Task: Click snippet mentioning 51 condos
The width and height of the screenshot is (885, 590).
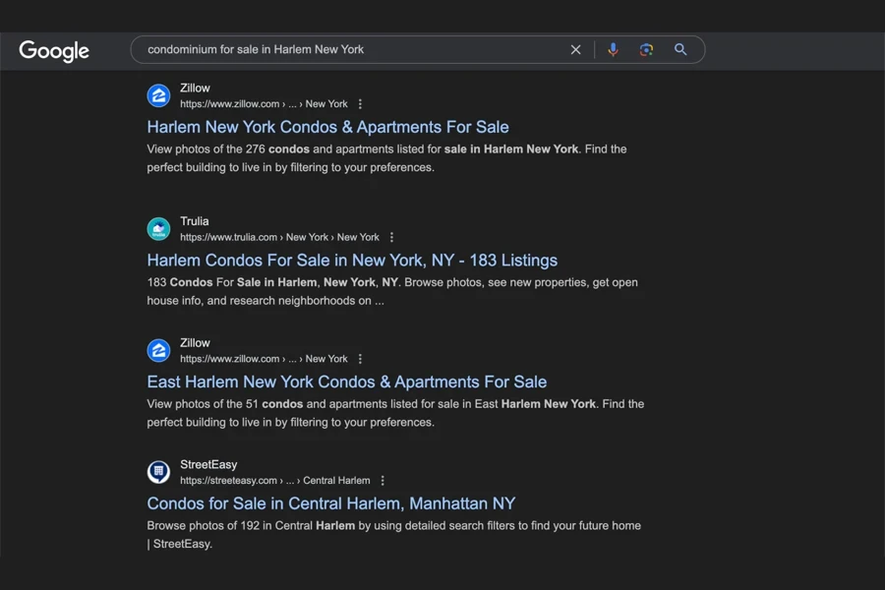Action: tap(395, 413)
